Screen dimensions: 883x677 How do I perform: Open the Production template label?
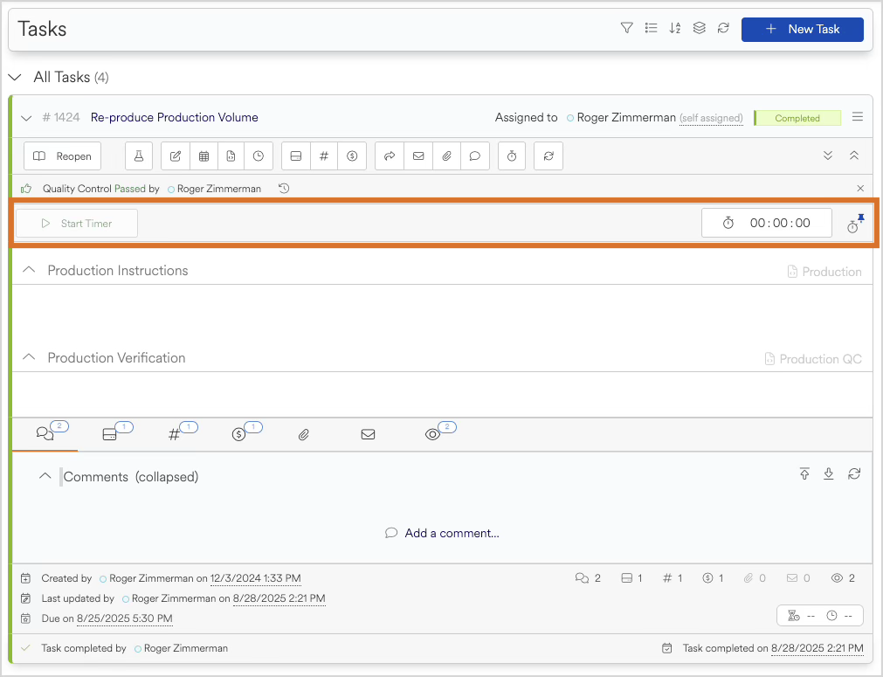tap(824, 272)
